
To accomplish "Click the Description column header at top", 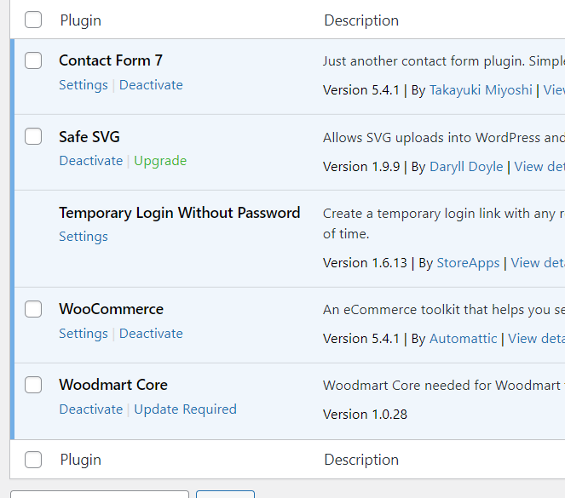I will click(x=361, y=20).
